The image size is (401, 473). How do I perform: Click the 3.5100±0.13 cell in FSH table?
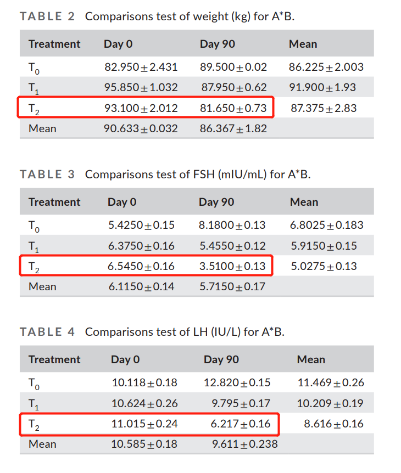click(x=232, y=266)
